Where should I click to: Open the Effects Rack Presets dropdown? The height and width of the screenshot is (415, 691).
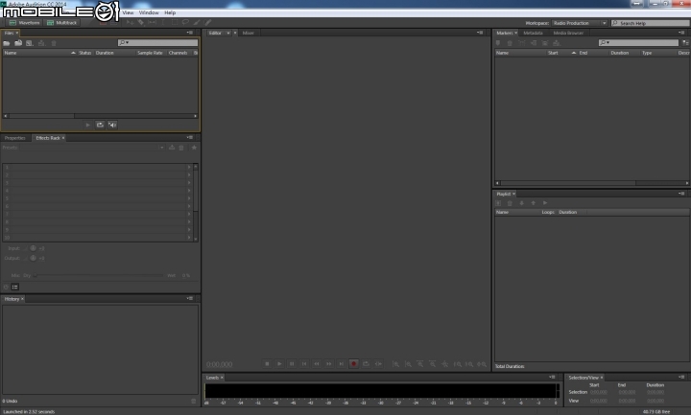pos(92,148)
